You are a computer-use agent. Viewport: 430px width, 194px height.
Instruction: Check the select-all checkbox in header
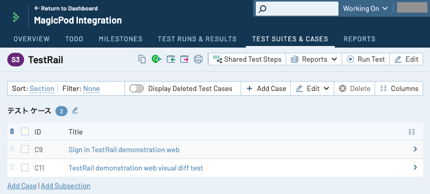25,132
